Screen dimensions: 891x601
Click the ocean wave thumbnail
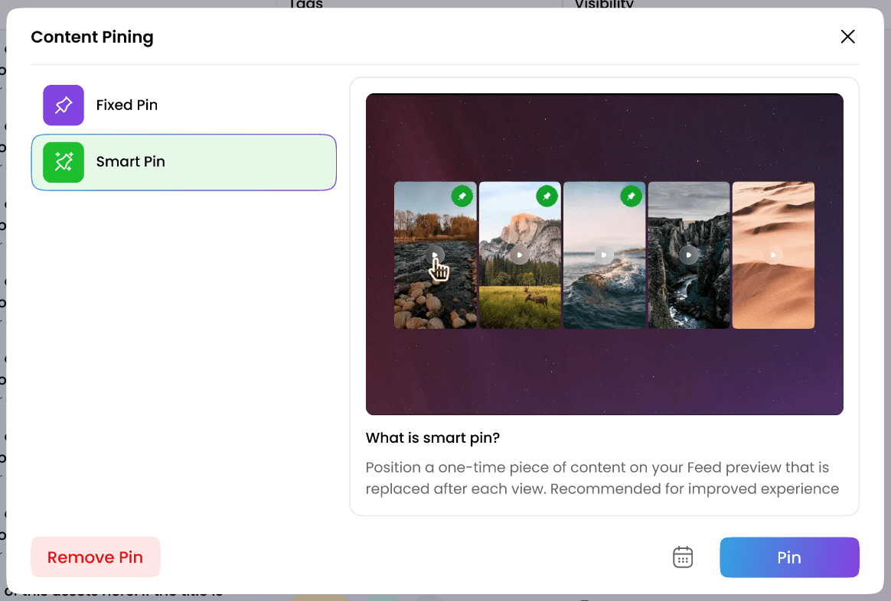(x=604, y=255)
